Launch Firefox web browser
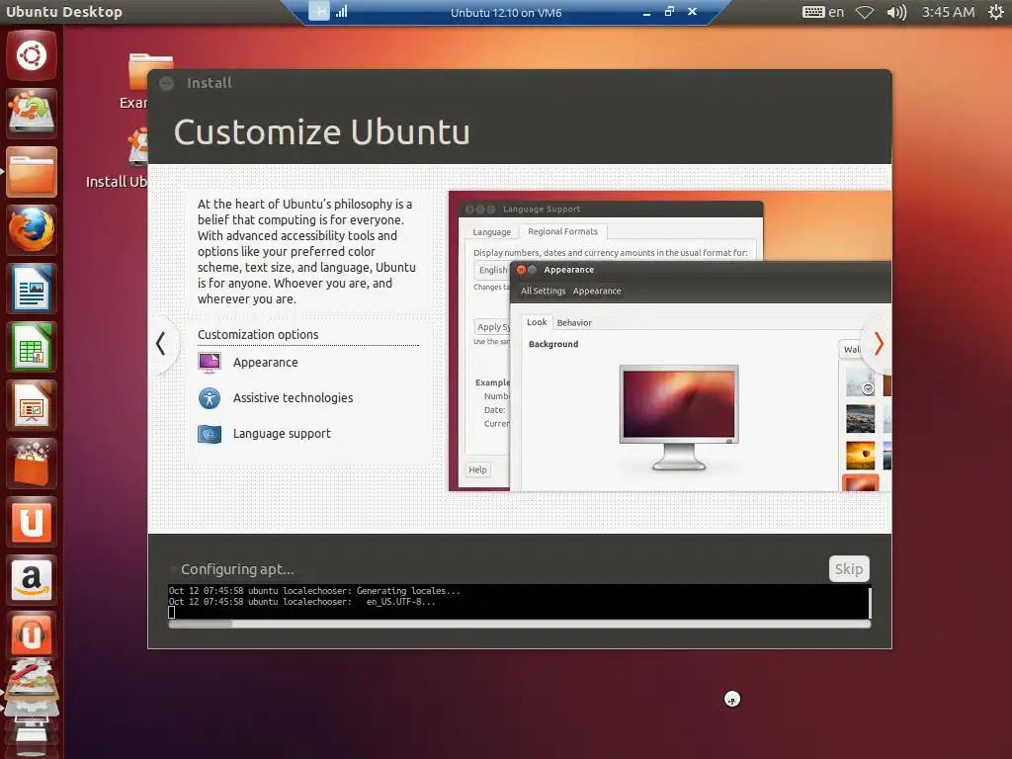The height and width of the screenshot is (759, 1012). point(31,229)
